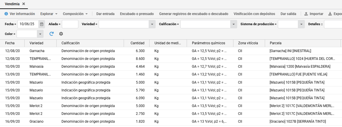Click the Dar salida button
Viewport: 342px width, 127px height.
[288, 14]
